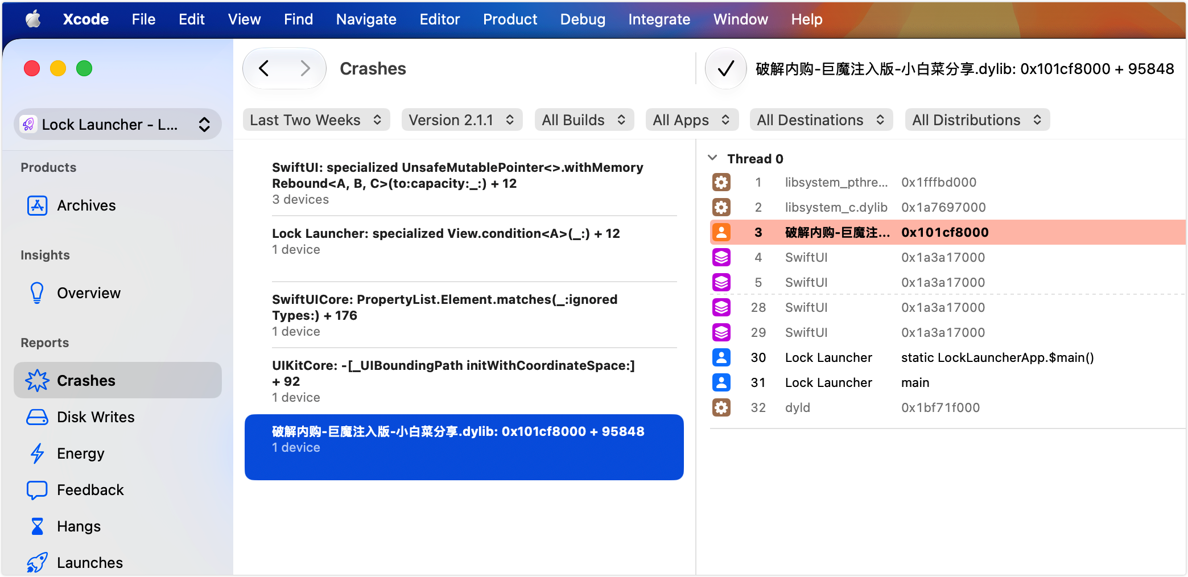Go back with the left chevron button
The height and width of the screenshot is (577, 1188).
coord(264,69)
